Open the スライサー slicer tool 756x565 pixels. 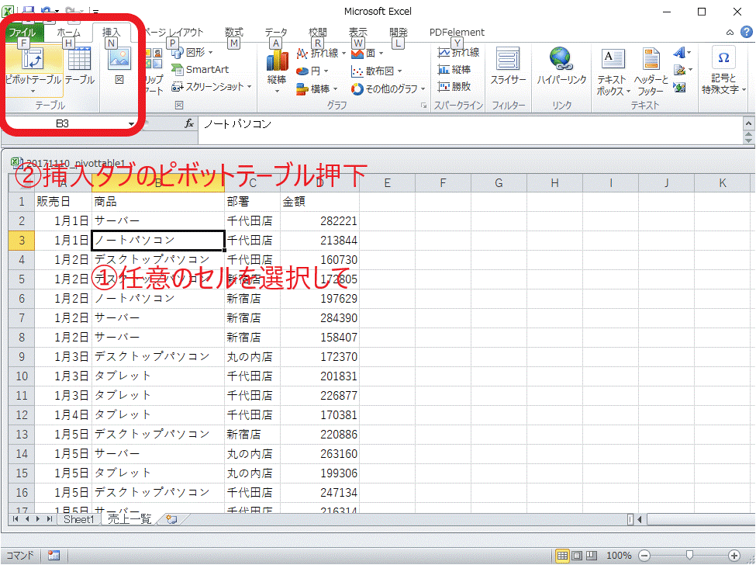[508, 67]
